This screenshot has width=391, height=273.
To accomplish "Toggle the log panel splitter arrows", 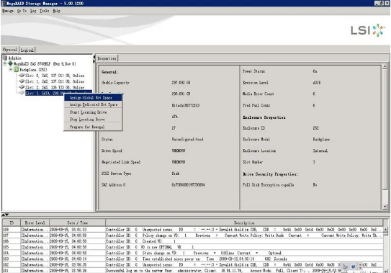I will pyautogui.click(x=5, y=215).
